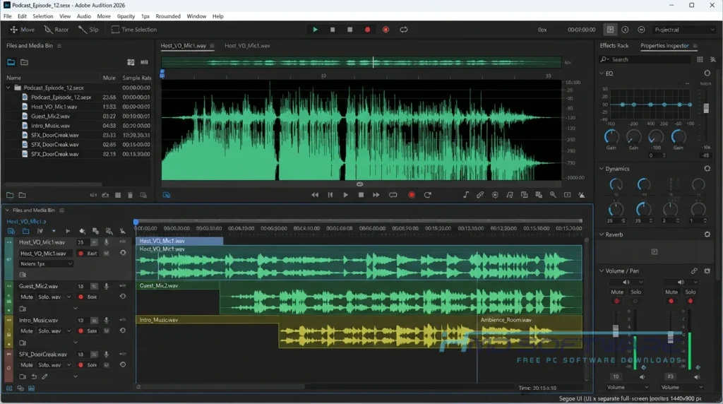723x404 pixels.
Task: Select the Move tool
Action: tap(22, 30)
